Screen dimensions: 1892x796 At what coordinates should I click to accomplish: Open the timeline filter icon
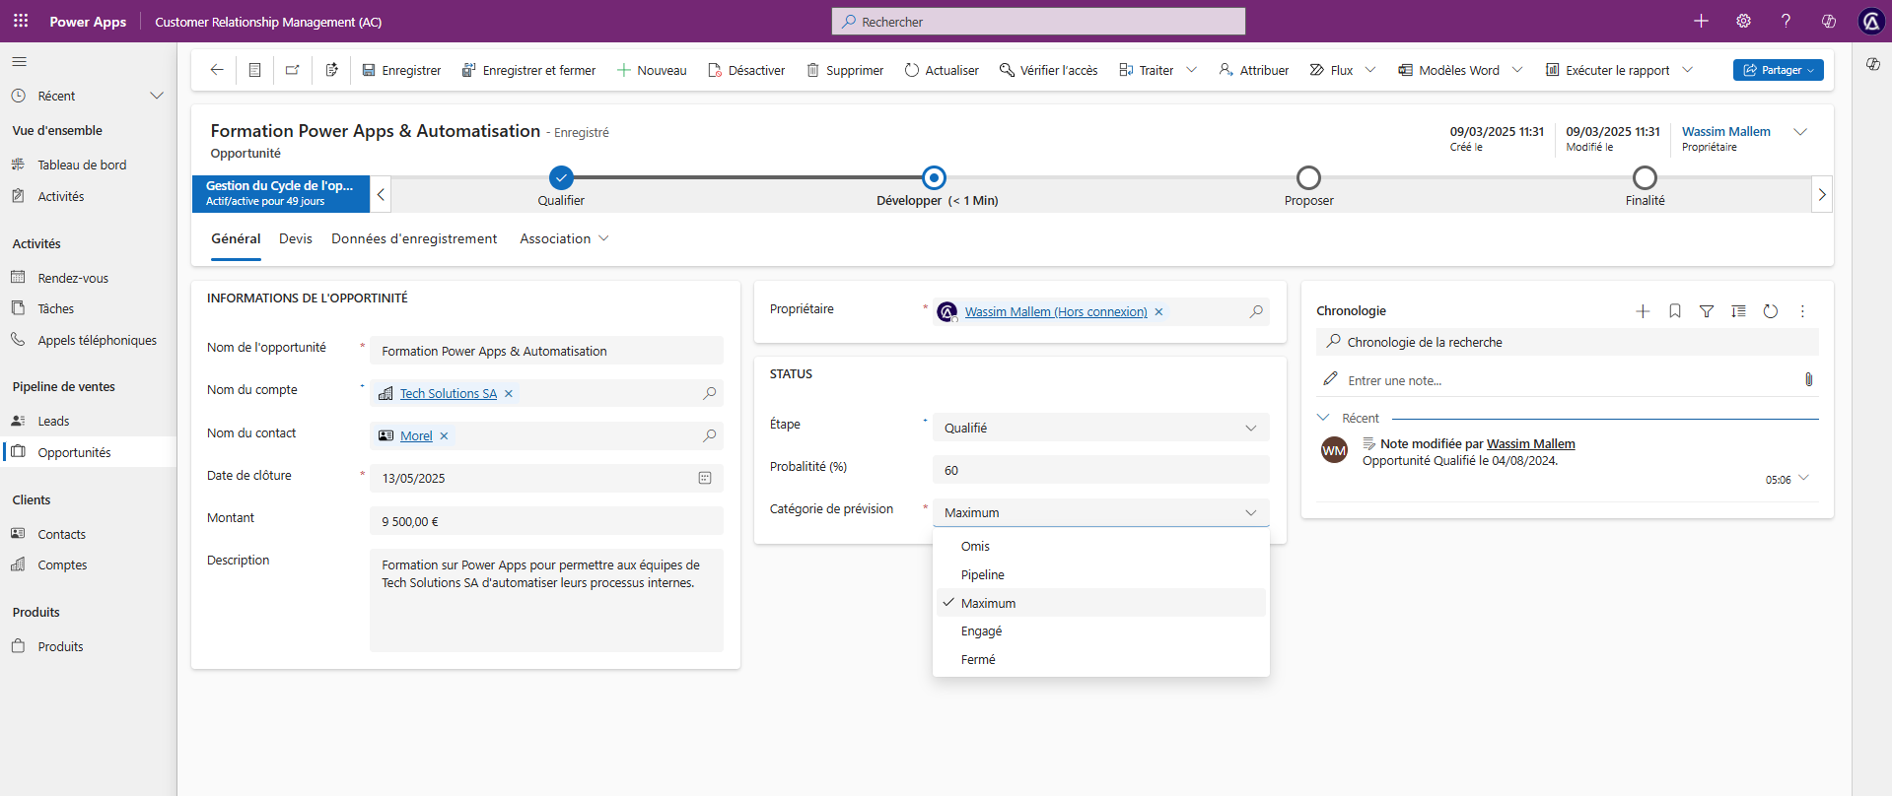tap(1707, 311)
